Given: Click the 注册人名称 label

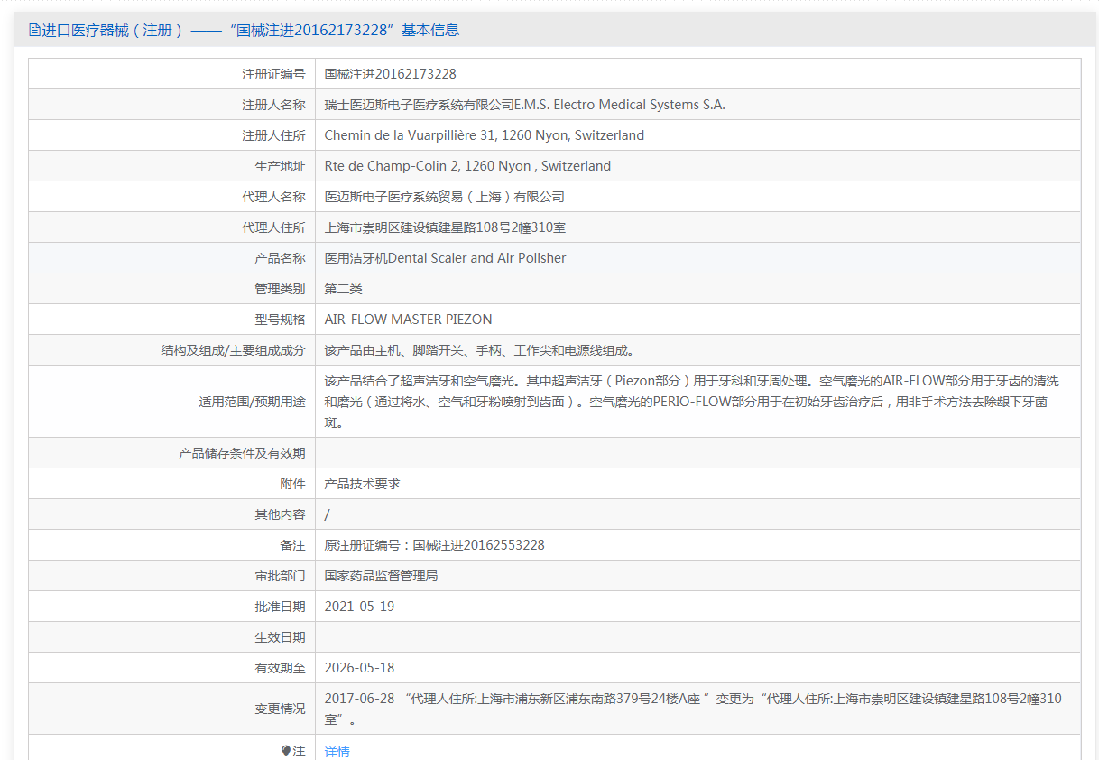Looking at the screenshot, I should pos(273,105).
